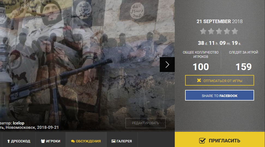Screen dimensions: 265x147
Task: Open the ИГРОКИ tab
Action: 51,141
